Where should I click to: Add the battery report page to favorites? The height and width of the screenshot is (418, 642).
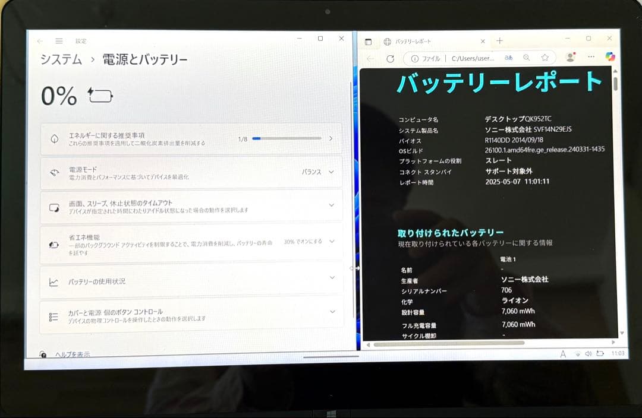pyautogui.click(x=545, y=56)
